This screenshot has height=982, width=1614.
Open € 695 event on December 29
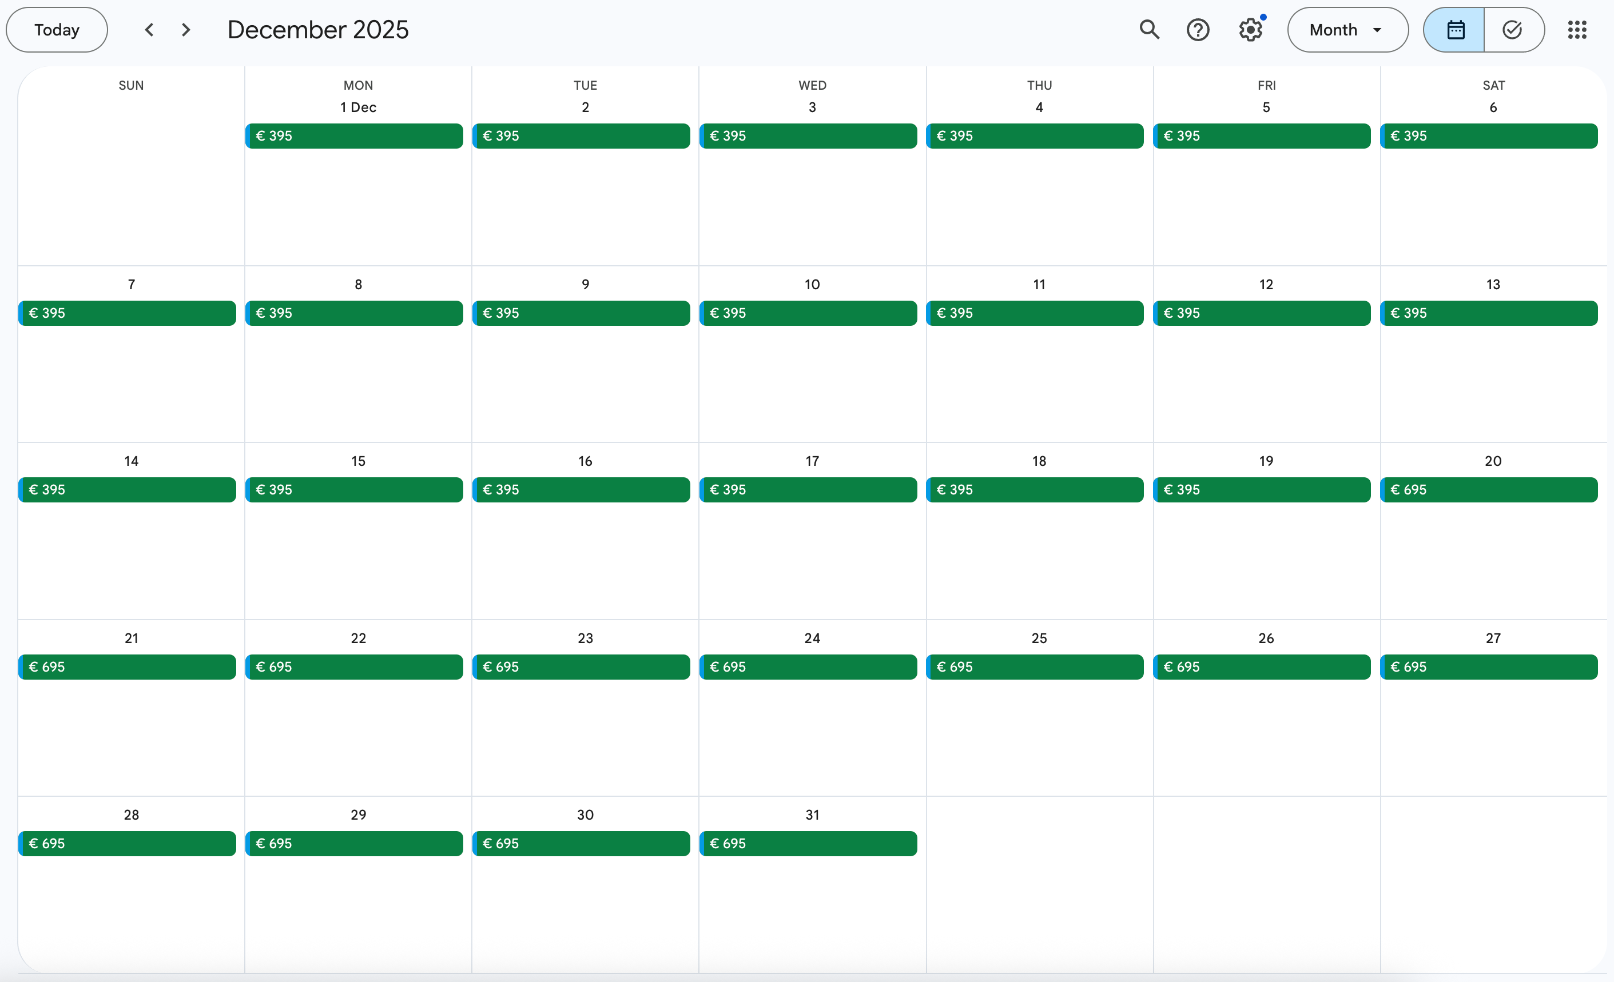355,844
